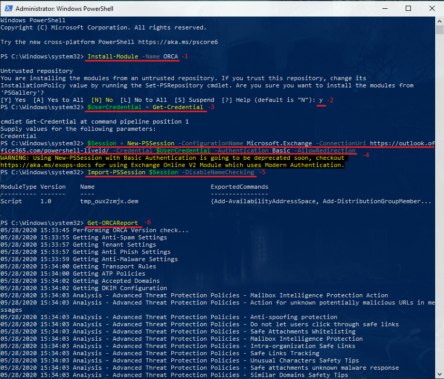
Task: Click the PowerShell icon in title bar
Action: [8, 8]
